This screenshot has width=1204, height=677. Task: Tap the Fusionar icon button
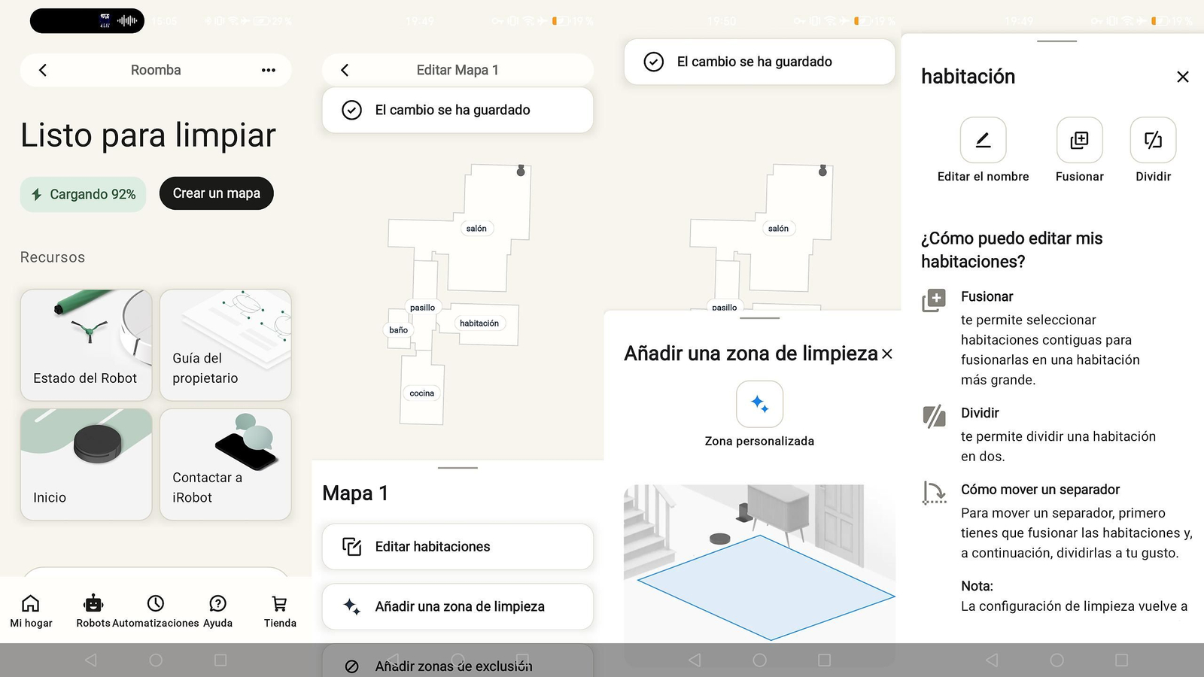(x=1079, y=140)
